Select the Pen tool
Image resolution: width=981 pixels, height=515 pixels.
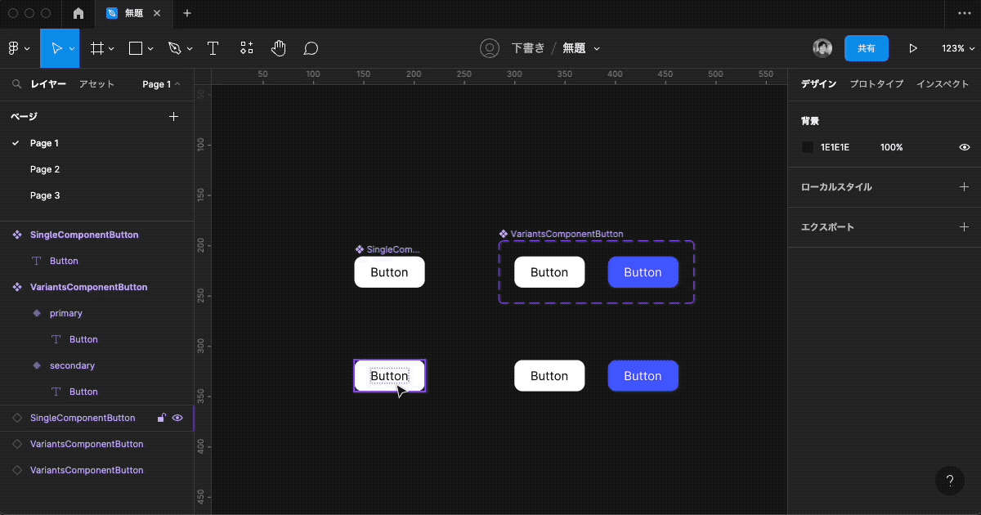[175, 48]
